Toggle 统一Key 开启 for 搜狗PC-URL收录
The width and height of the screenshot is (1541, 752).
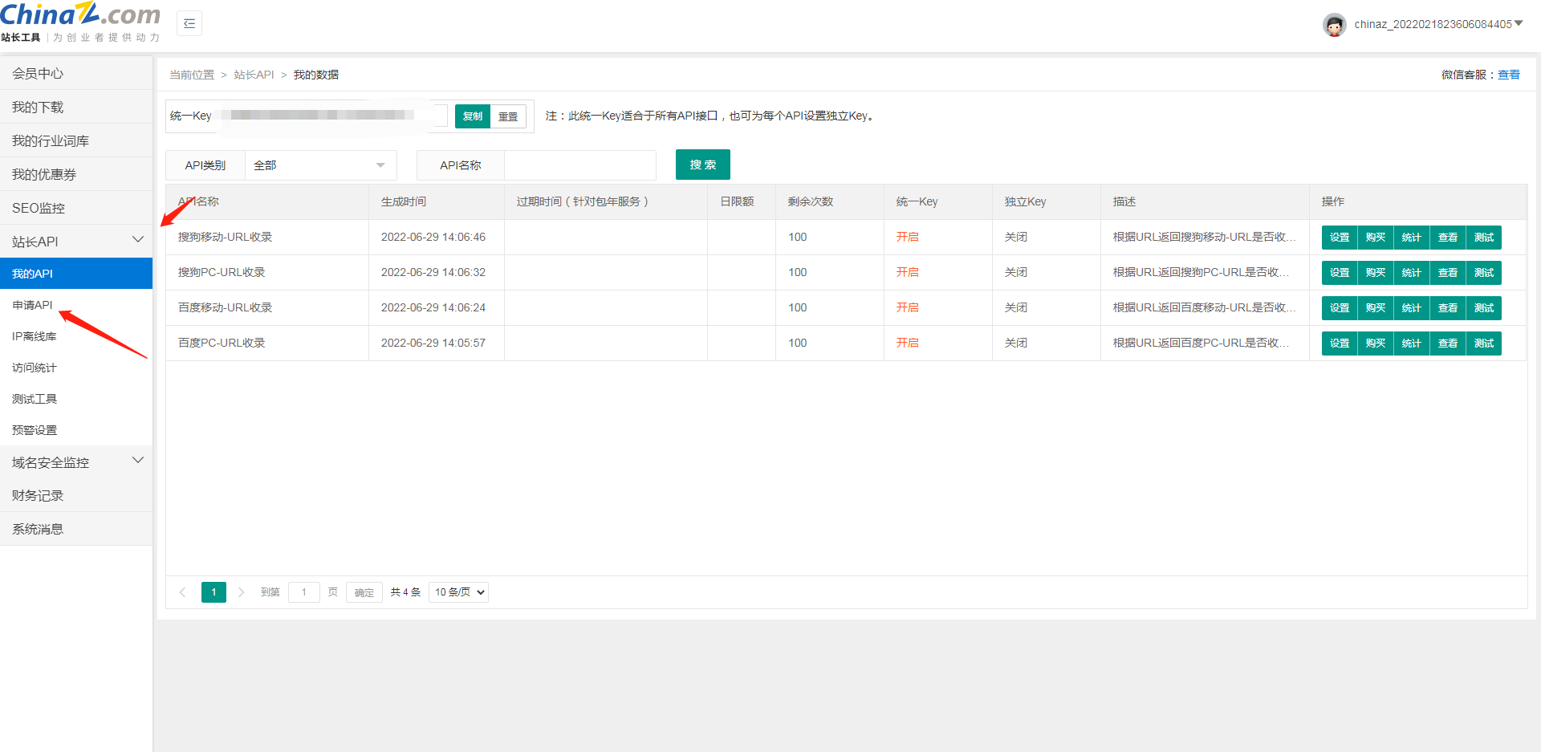click(908, 272)
